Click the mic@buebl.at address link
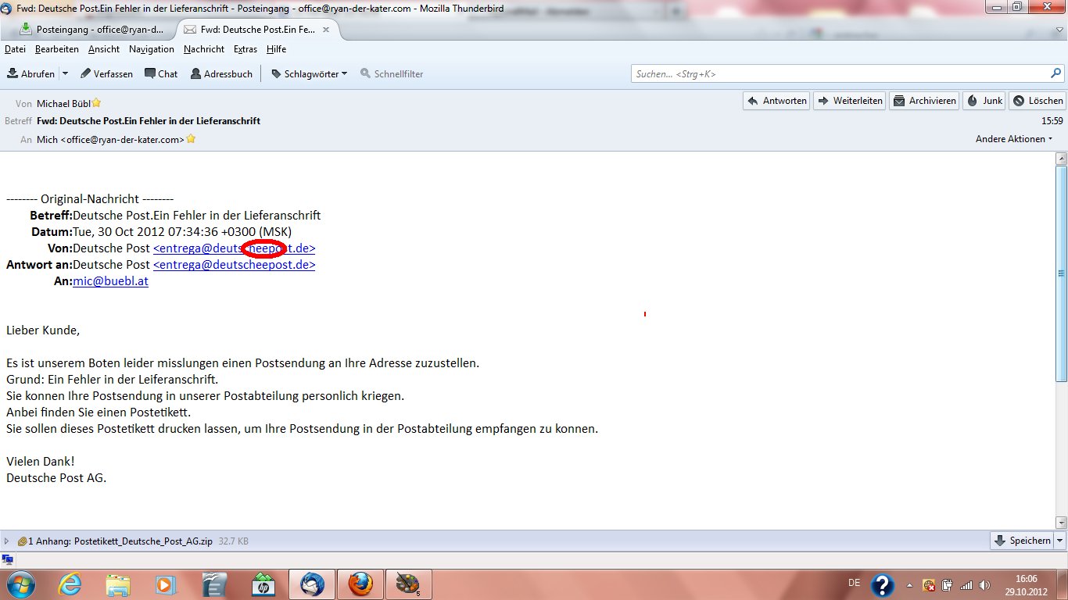 pos(110,281)
